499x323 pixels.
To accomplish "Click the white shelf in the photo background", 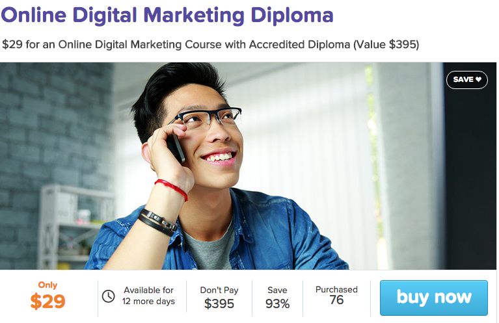I will tap(75, 226).
